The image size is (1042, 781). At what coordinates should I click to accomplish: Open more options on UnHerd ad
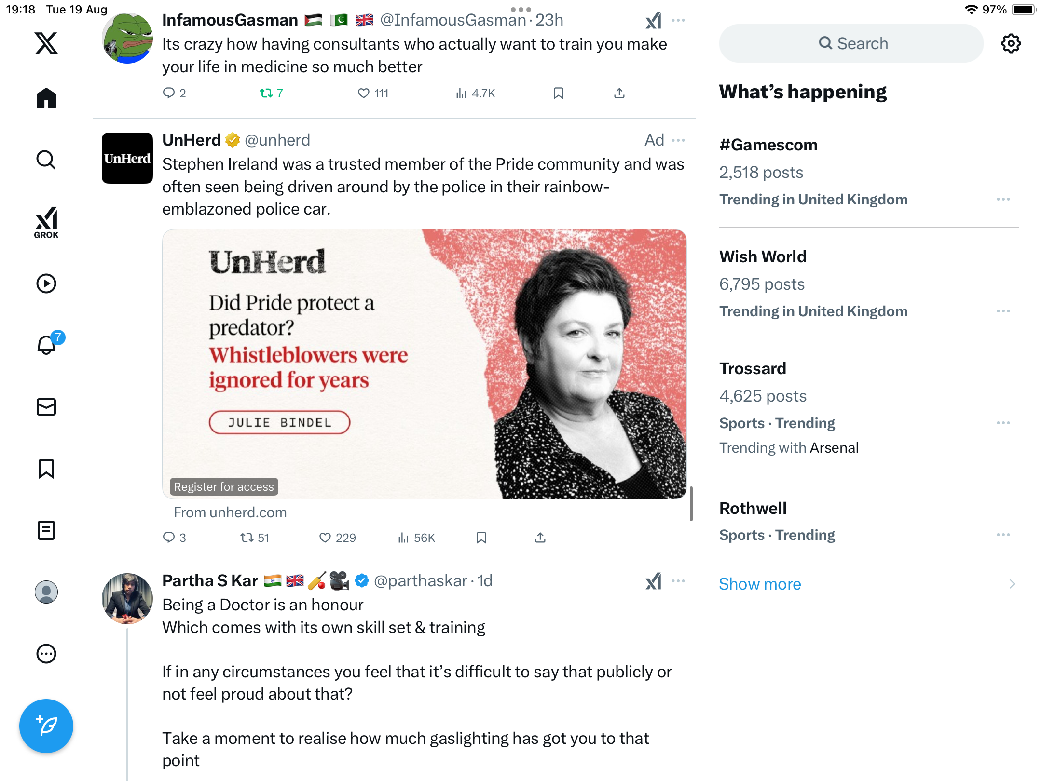point(678,140)
